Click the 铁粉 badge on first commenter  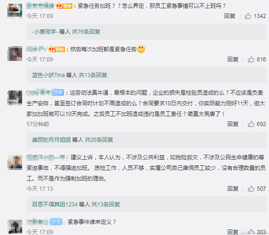point(64,6)
